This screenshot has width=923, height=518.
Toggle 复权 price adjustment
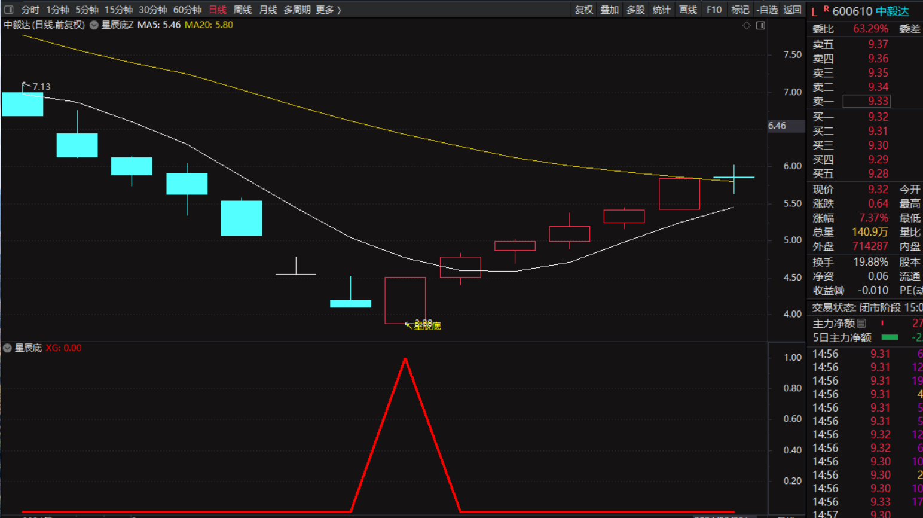[583, 10]
